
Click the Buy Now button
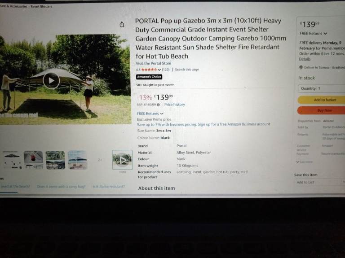coord(321,110)
